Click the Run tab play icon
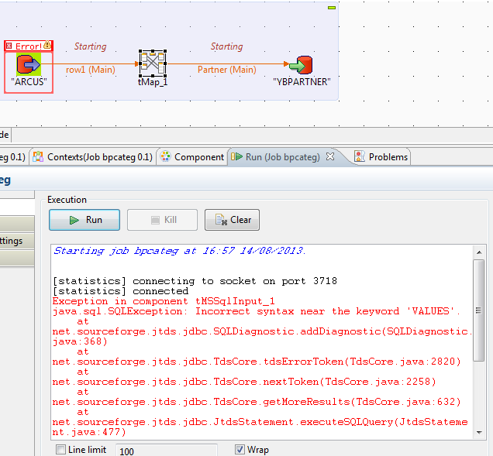The width and height of the screenshot is (493, 456). tap(236, 156)
